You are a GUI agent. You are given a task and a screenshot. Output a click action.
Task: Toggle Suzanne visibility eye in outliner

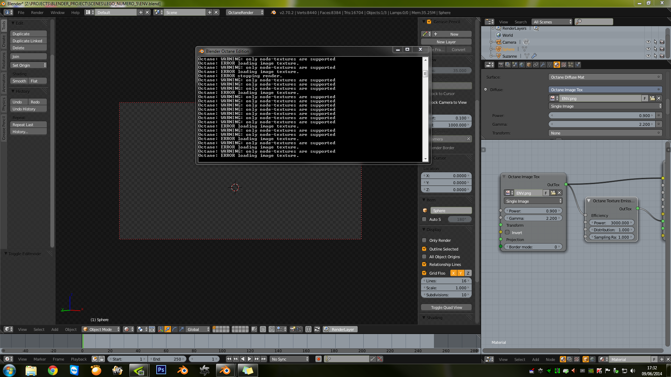[x=648, y=56]
